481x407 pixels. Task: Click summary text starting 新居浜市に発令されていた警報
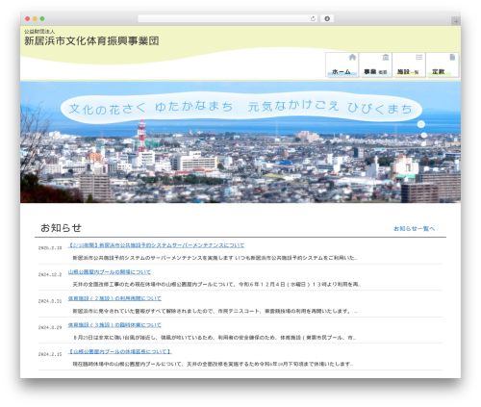(215, 311)
